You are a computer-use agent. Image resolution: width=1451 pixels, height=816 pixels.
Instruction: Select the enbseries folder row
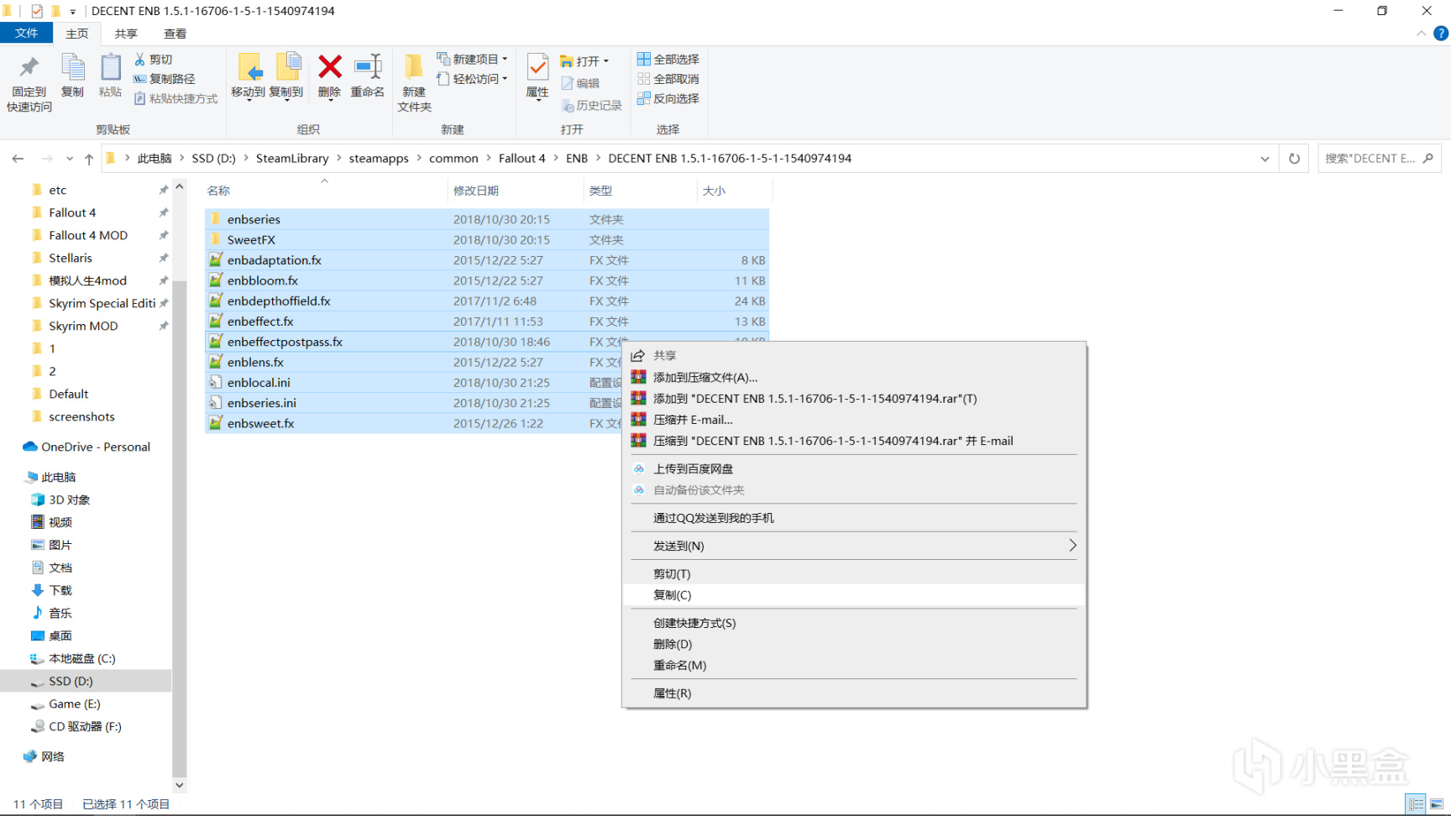pyautogui.click(x=486, y=219)
